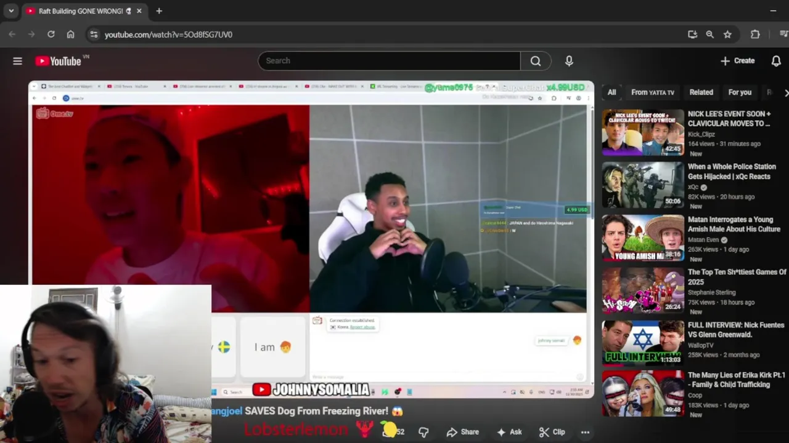The image size is (789, 443).
Task: Open title 'The Many Lies of Erika Kirk Pt.1'
Action: (x=737, y=380)
